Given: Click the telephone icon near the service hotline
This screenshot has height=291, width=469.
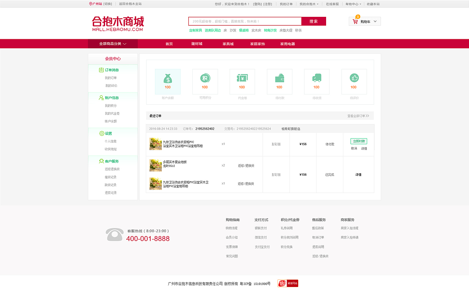Looking at the screenshot, I should [x=114, y=234].
